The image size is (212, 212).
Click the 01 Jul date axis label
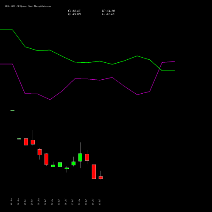(x=45, y=202)
